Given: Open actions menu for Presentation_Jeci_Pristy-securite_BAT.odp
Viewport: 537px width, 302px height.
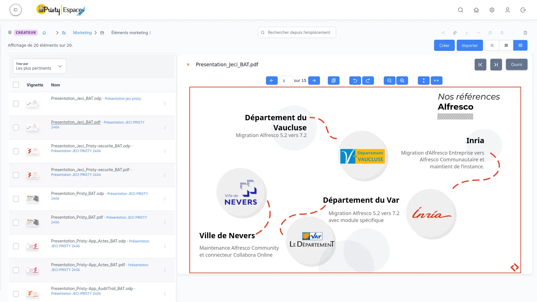Looking at the screenshot, I should point(165,151).
